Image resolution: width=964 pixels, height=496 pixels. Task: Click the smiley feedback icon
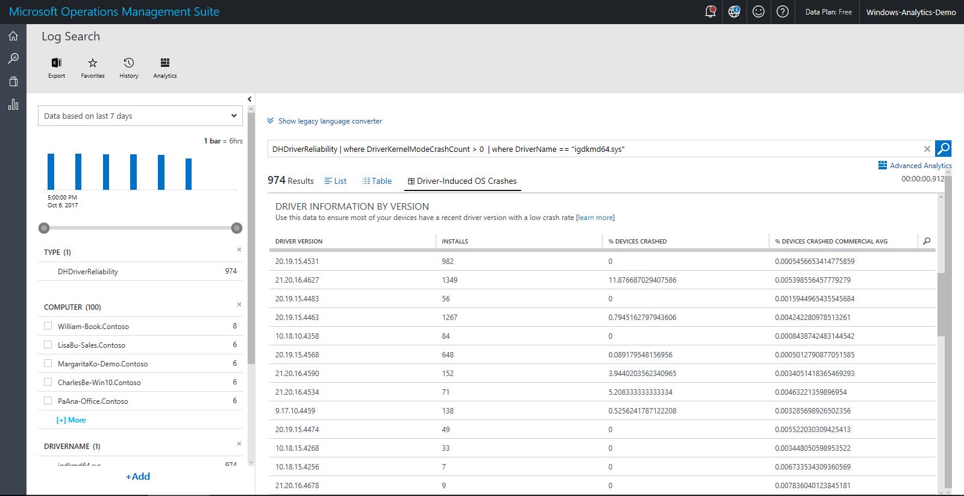coord(759,12)
